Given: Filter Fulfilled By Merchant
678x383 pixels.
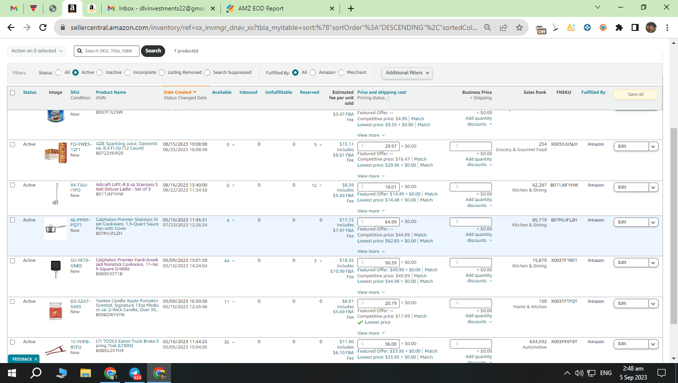Looking at the screenshot, I should point(341,72).
